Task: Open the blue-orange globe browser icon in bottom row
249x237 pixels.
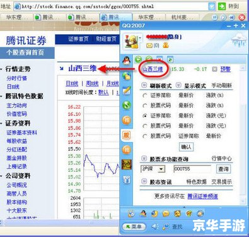Action: point(154,214)
